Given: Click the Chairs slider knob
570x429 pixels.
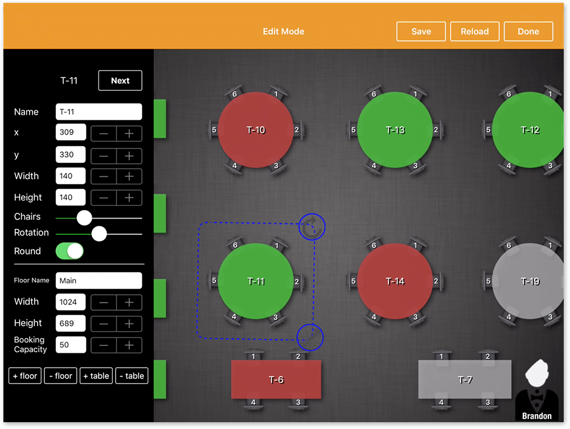Looking at the screenshot, I should pos(84,218).
